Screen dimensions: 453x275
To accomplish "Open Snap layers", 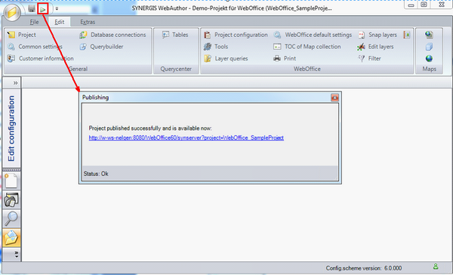I will (377, 35).
